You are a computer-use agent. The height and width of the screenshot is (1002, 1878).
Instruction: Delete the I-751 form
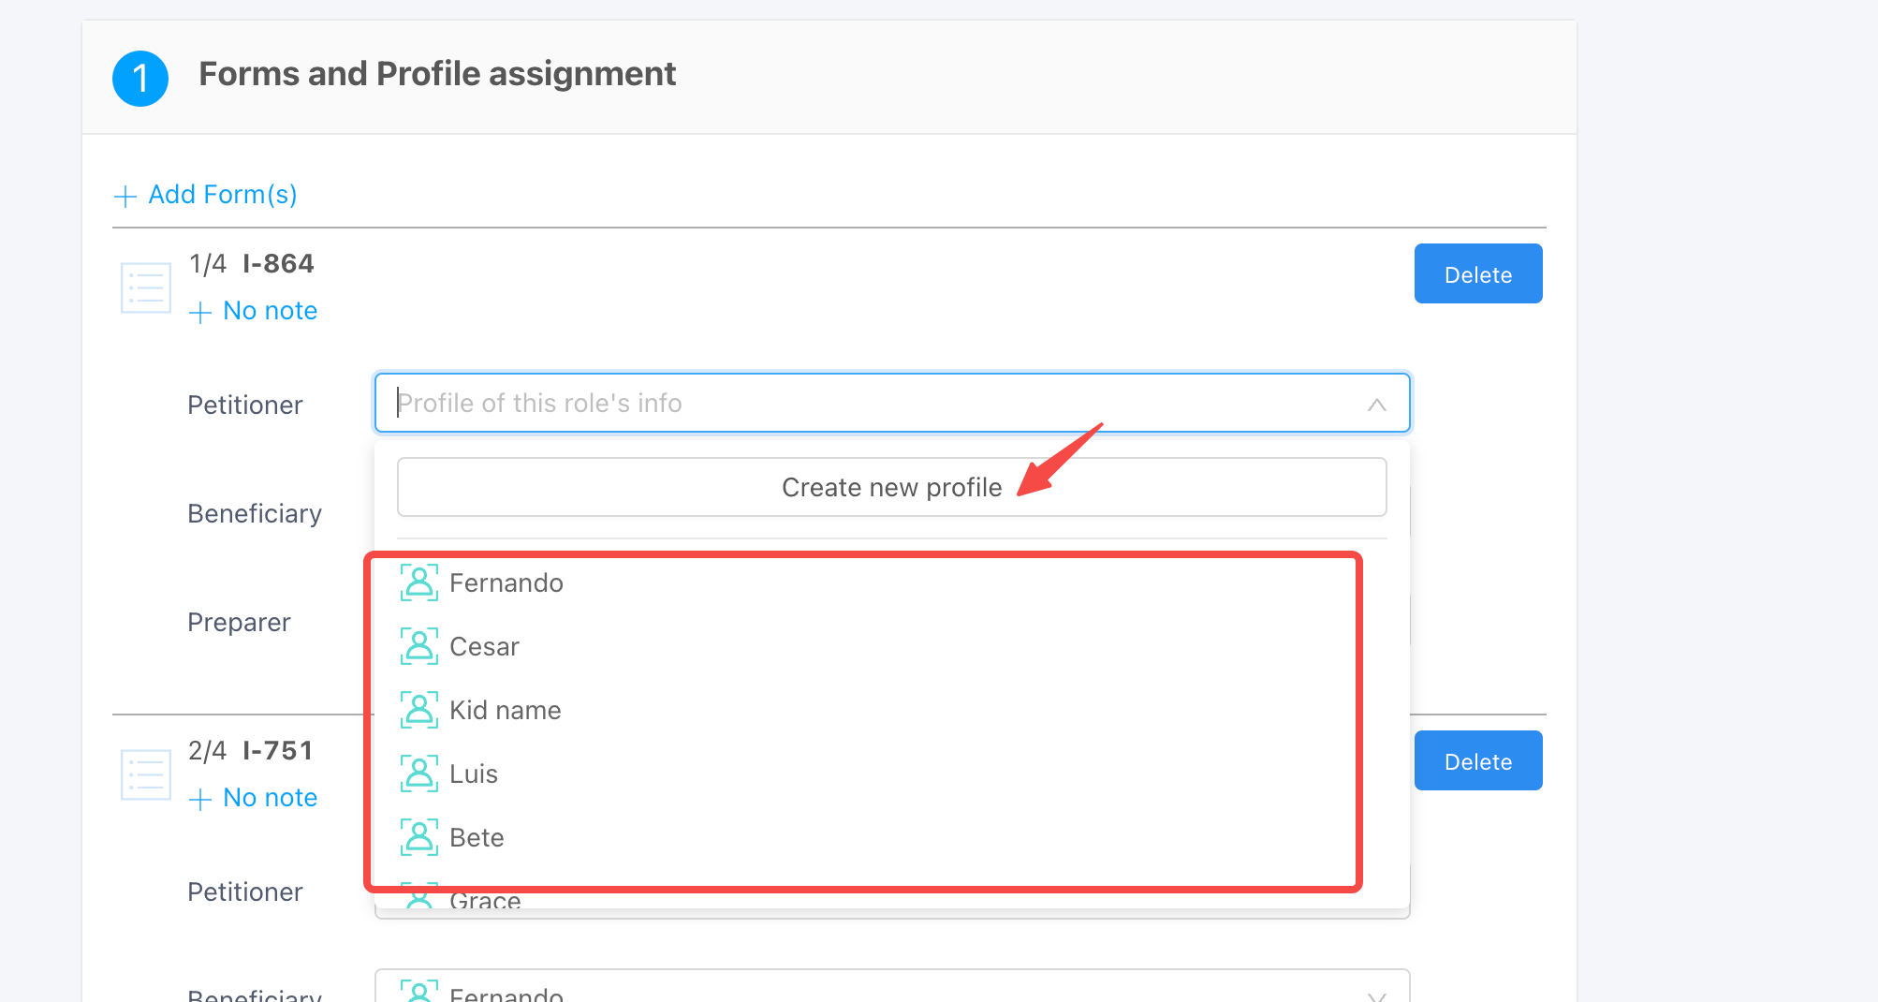[x=1477, y=761]
